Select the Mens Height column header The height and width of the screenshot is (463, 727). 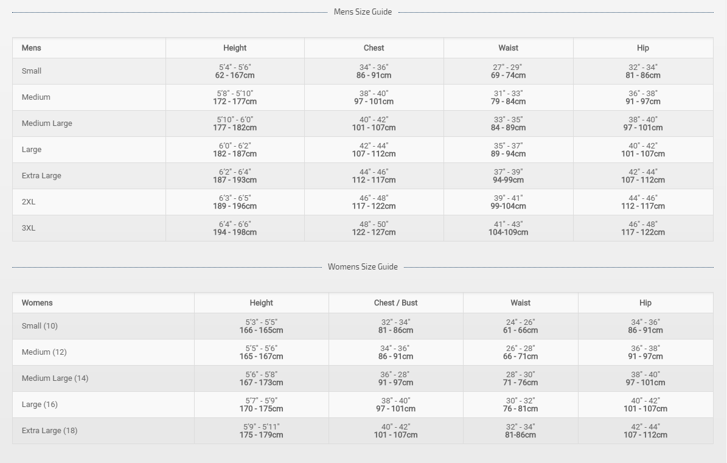coord(235,48)
